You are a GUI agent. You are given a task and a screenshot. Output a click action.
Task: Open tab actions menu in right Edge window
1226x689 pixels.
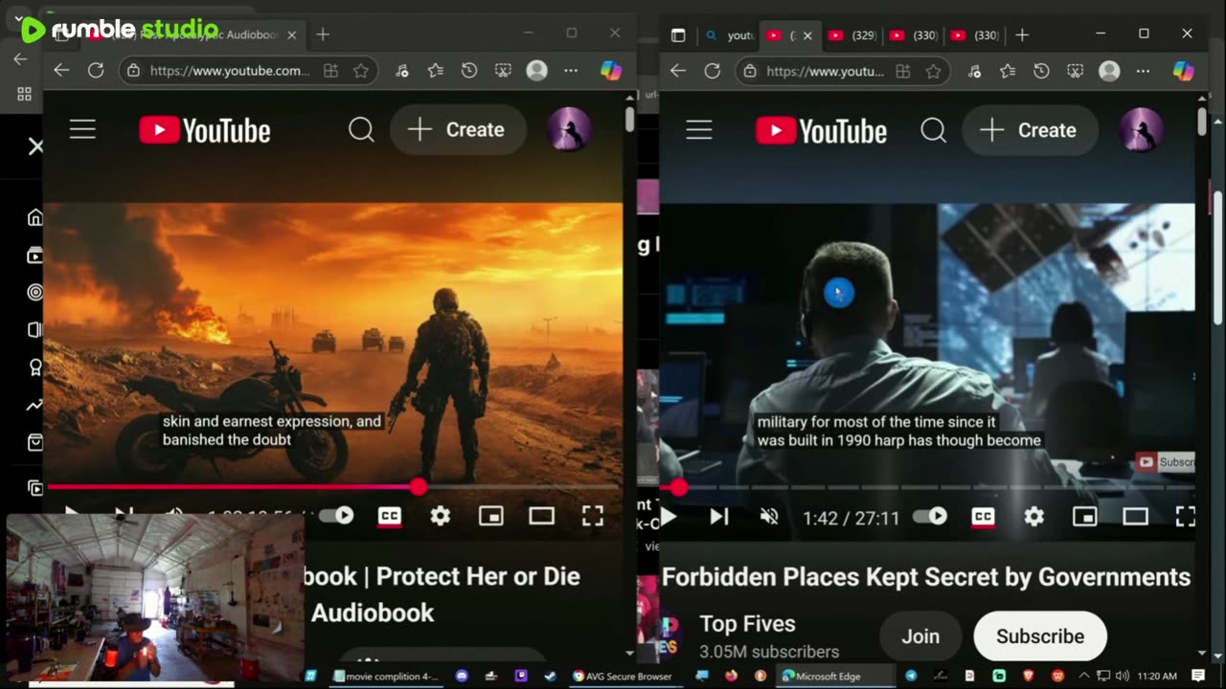[678, 35]
